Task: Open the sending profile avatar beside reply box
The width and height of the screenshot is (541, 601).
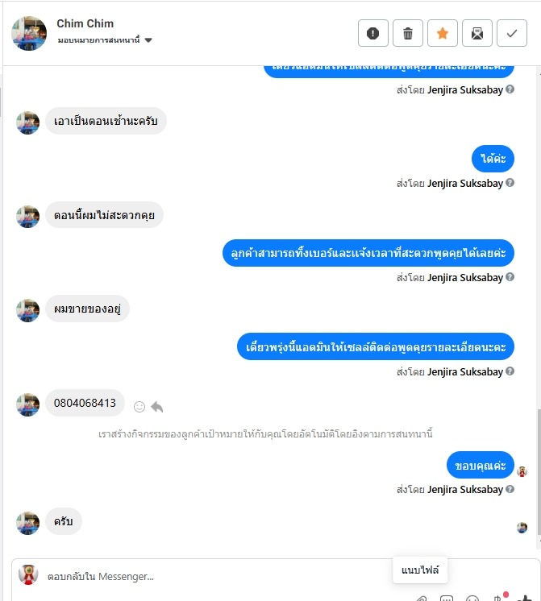Action: click(28, 575)
